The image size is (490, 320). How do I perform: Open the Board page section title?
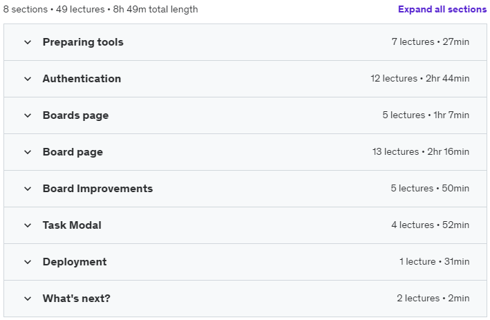pos(73,152)
